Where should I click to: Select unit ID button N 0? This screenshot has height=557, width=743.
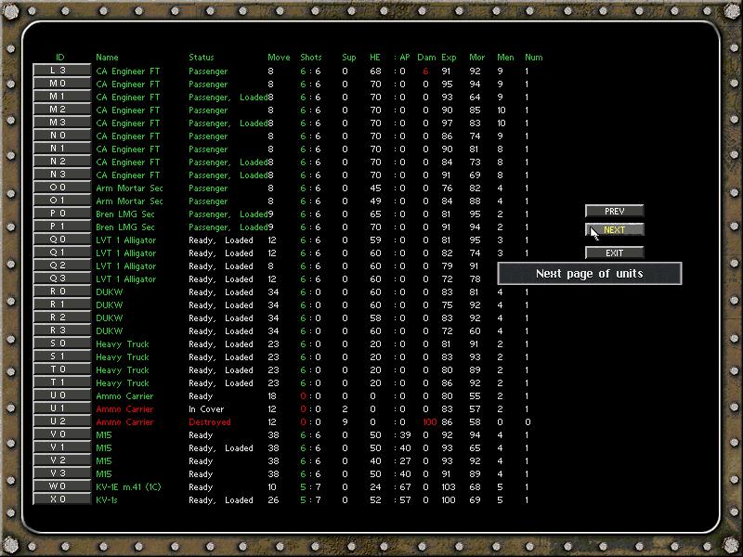pos(61,136)
